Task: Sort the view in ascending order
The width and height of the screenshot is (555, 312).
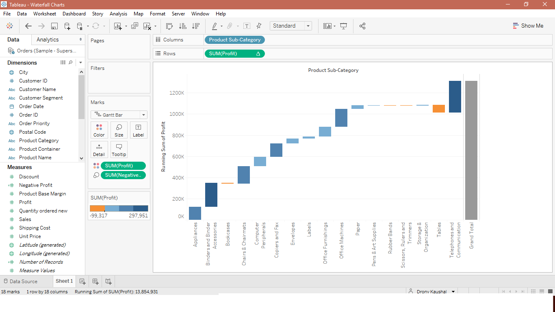Action: click(183, 26)
